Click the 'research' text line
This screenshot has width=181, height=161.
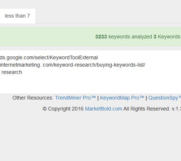click(12, 72)
